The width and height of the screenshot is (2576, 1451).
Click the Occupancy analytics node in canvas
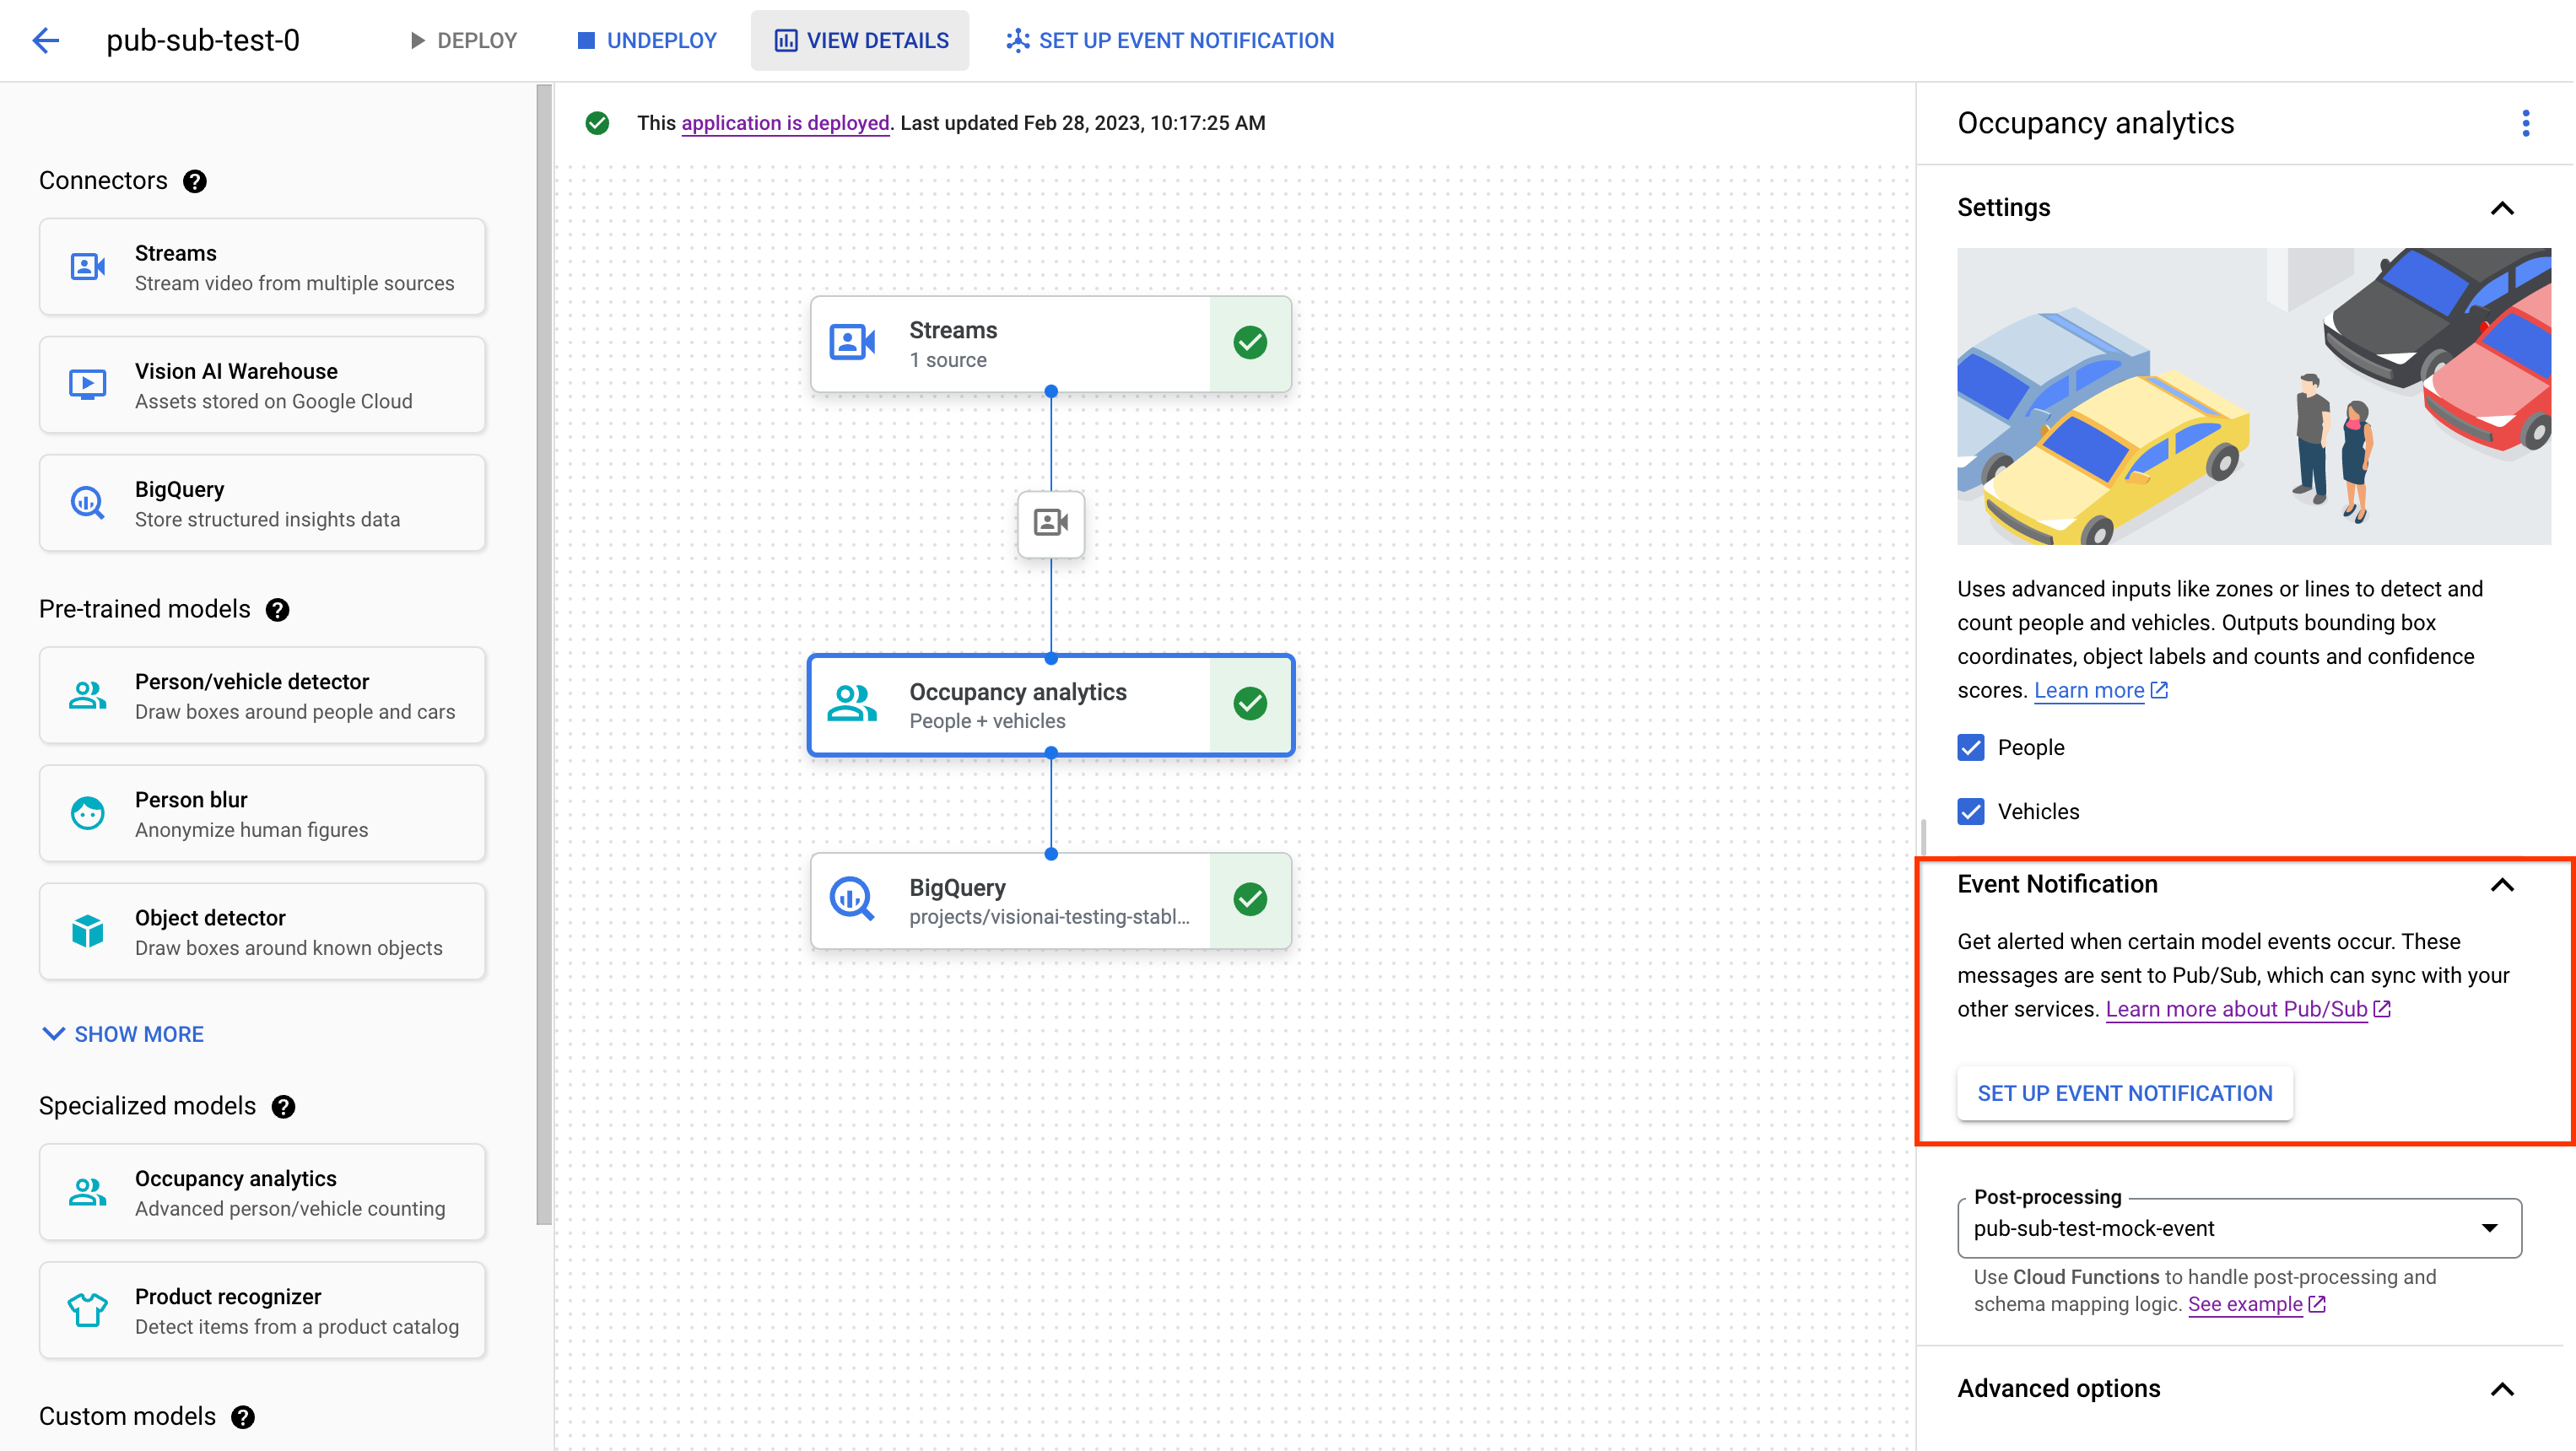(1051, 703)
